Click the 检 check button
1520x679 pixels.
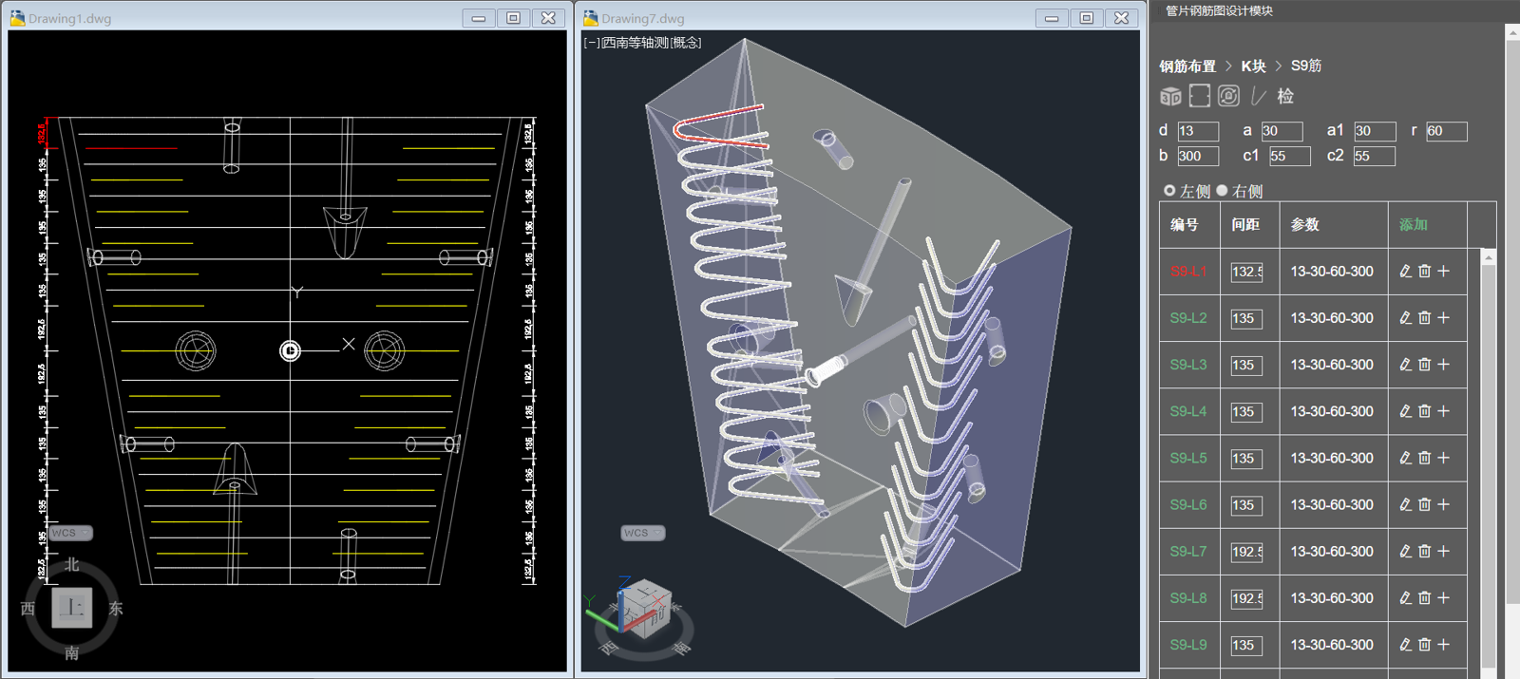[1285, 96]
